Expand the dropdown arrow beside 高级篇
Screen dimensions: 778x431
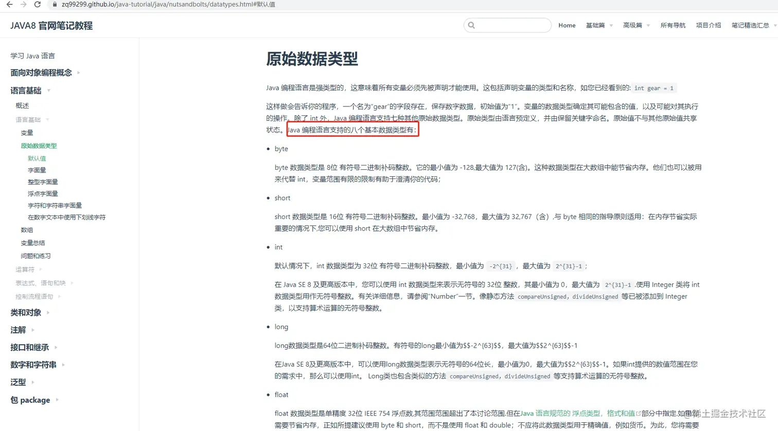pyautogui.click(x=648, y=26)
